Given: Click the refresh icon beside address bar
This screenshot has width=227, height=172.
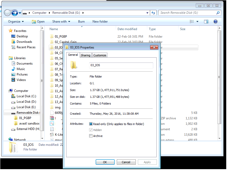Looking at the screenshot, I should click(153, 13).
